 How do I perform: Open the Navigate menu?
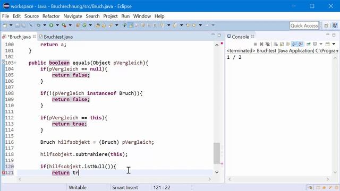tap(73, 16)
